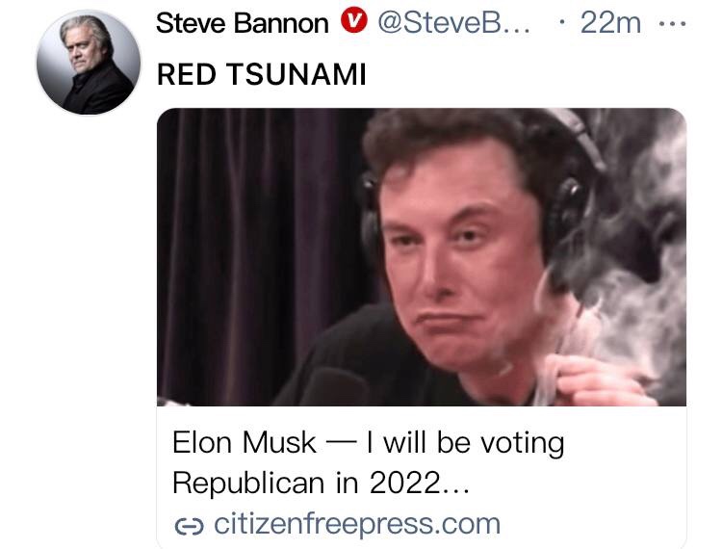Click the separator dot before 22m
This screenshot has width=722, height=549.
coord(560,22)
